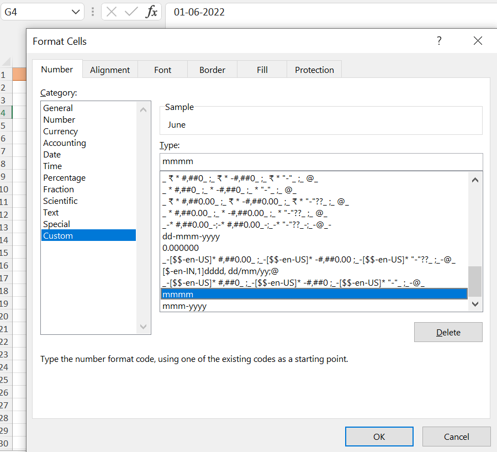Open the Insert Function fx icon

151,12
